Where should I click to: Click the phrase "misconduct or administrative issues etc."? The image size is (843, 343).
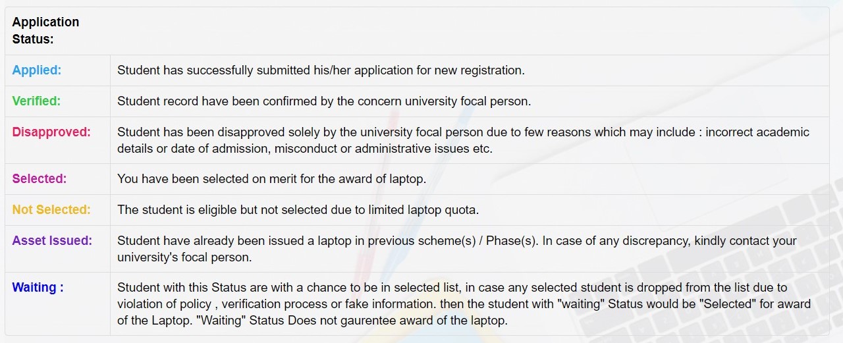point(383,149)
